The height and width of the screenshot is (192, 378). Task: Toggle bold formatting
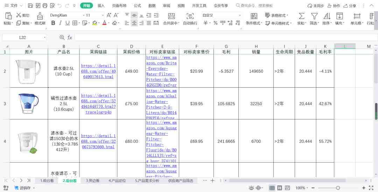[x=53, y=23]
